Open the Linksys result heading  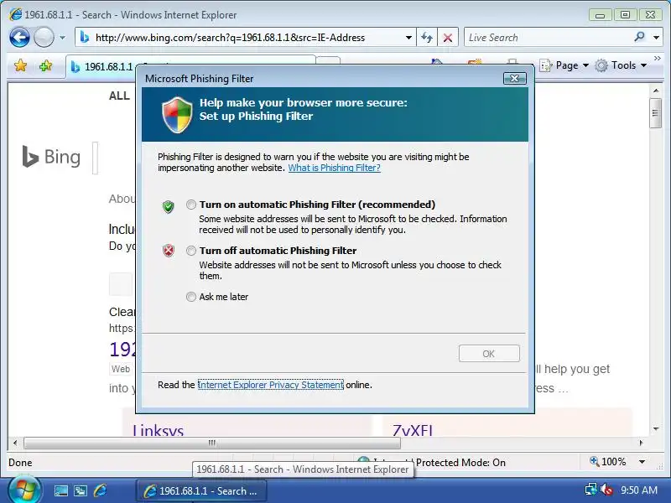click(158, 430)
